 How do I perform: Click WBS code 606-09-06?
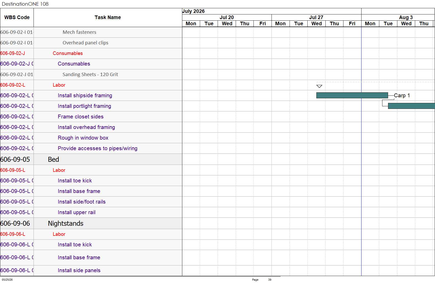point(15,223)
